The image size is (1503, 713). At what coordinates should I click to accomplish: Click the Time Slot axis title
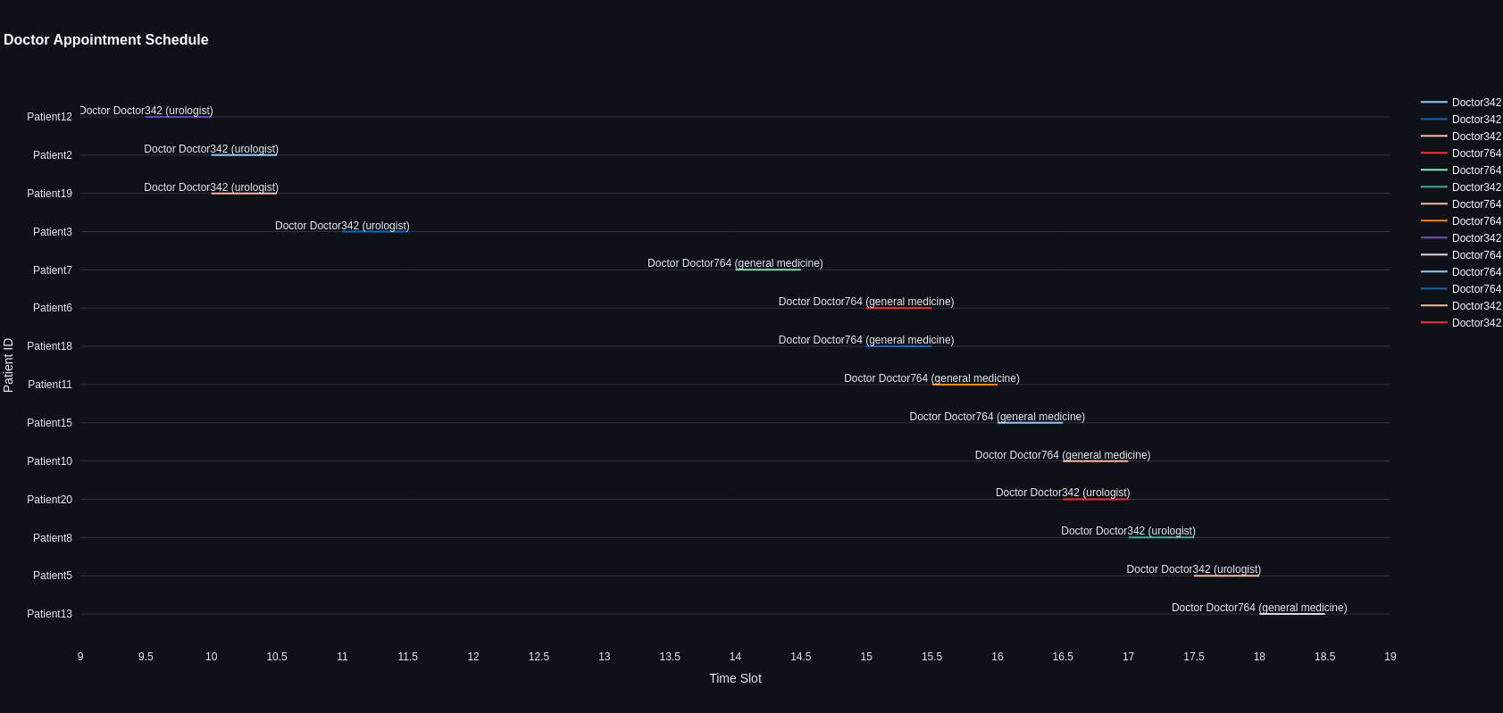pos(735,678)
